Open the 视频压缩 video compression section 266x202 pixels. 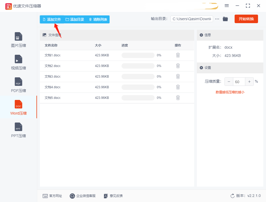pos(18,62)
